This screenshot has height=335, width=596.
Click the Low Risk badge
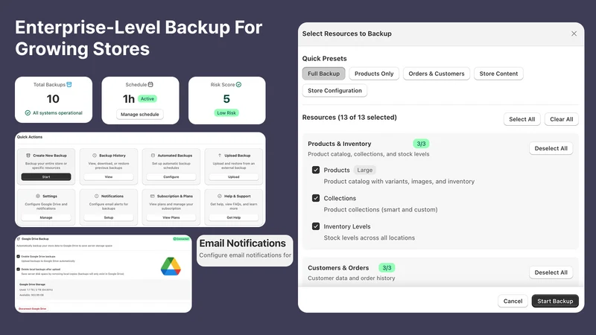click(226, 113)
